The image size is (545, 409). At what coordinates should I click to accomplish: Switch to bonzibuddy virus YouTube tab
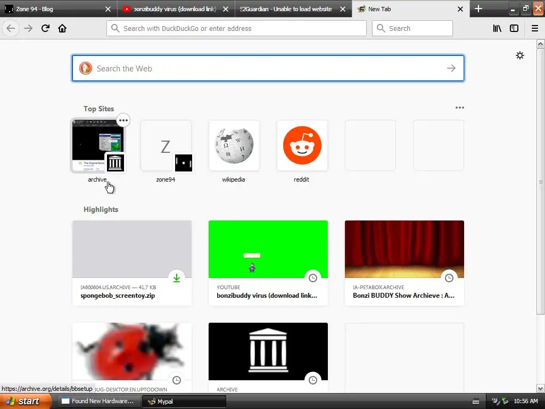[176, 9]
